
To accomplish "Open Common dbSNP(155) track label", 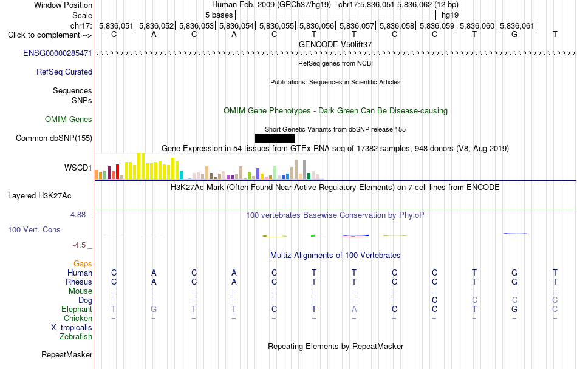I will pos(54,138).
